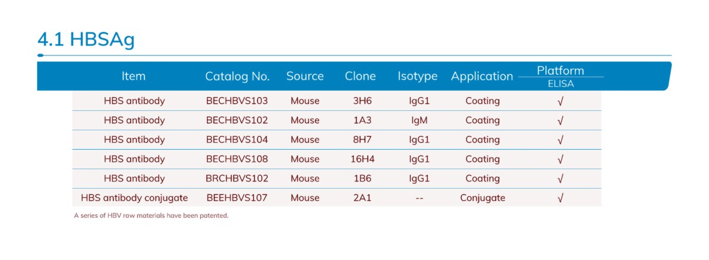Click the checkmark in the BECHBVS102 row
The image size is (709, 260).
coord(560,121)
